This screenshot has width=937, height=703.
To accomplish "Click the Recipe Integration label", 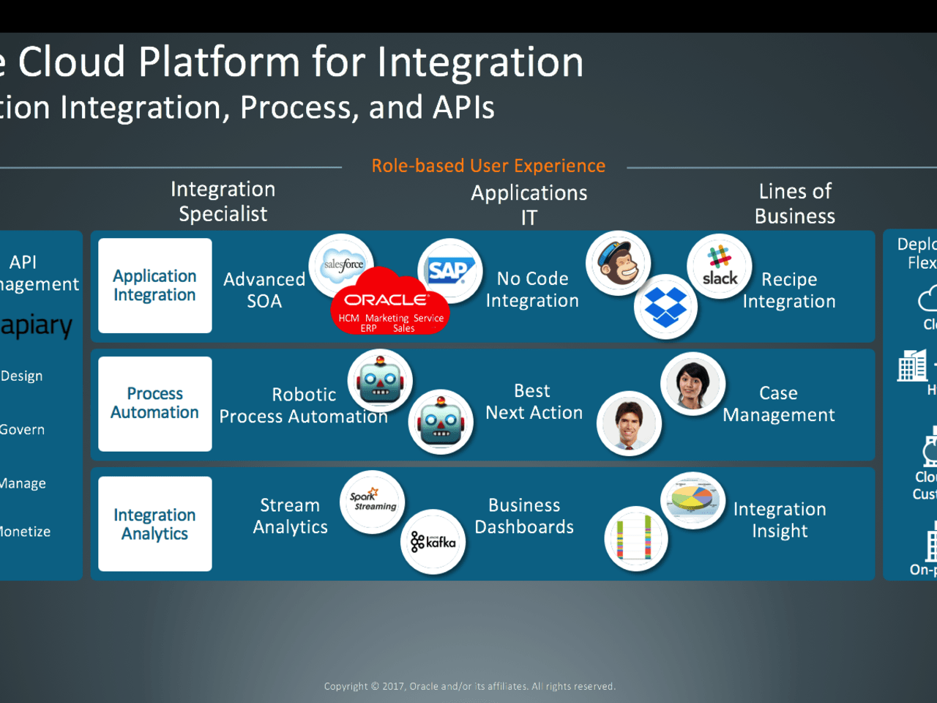I will pyautogui.click(x=789, y=290).
